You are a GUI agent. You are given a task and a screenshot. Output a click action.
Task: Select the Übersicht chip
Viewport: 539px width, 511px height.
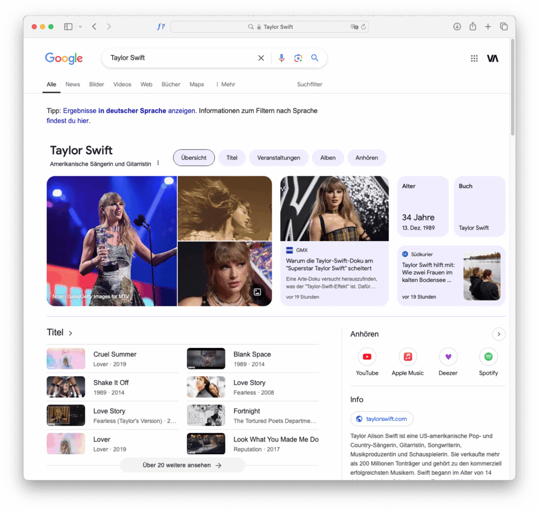[194, 158]
